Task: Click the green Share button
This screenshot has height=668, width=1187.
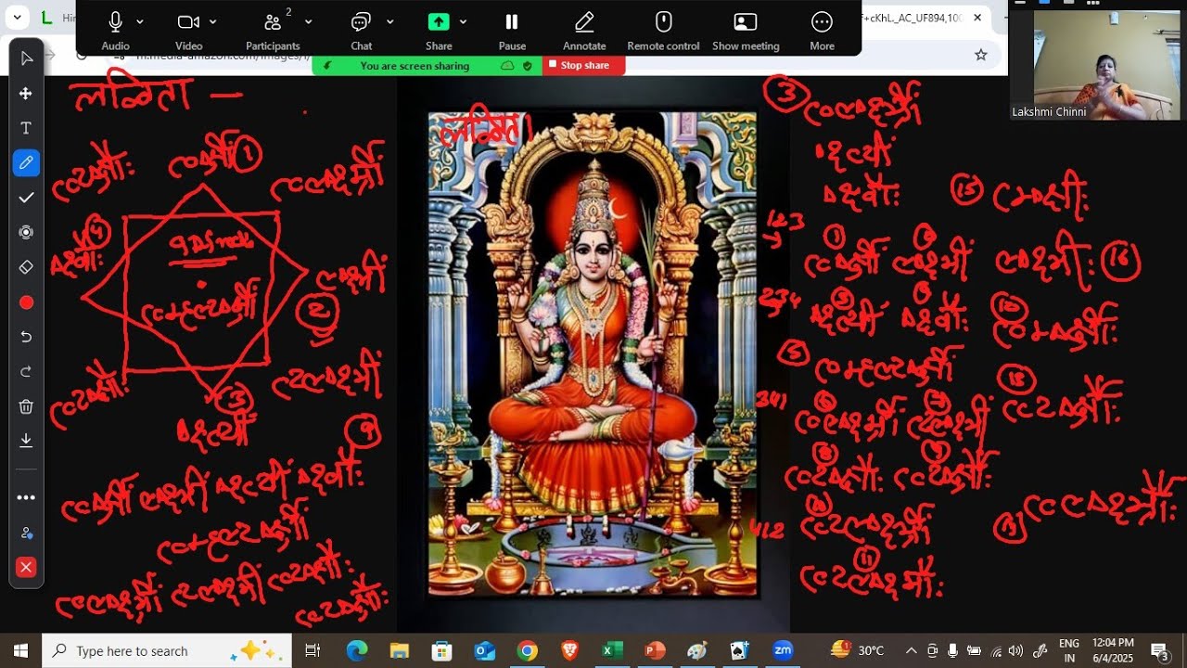Action: coord(439,30)
